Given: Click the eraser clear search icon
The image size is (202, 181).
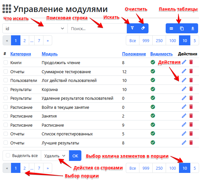Looking at the screenshot, I should pos(143,28).
